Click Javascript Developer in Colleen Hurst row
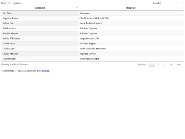The height and width of the screenshot is (139, 185). tap(131, 59)
